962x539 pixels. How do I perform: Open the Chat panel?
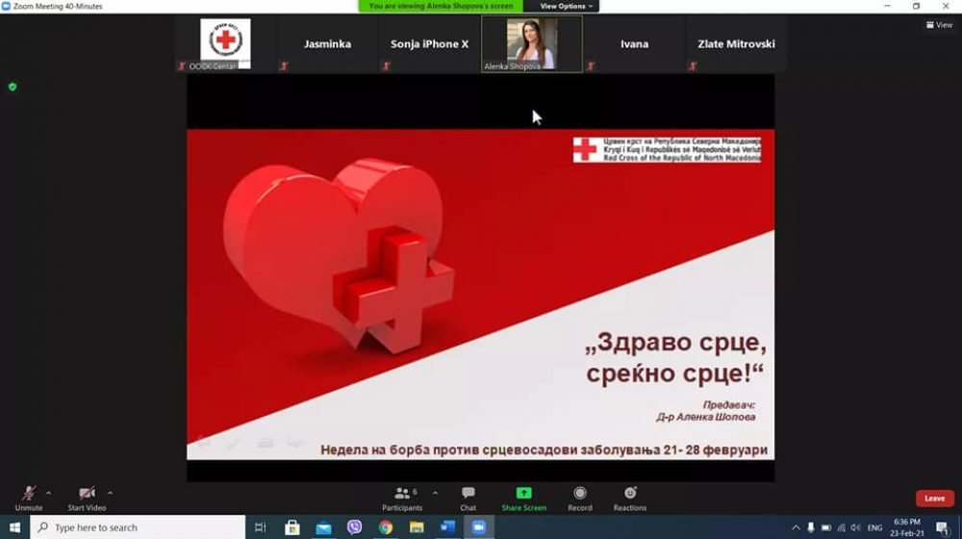point(468,498)
